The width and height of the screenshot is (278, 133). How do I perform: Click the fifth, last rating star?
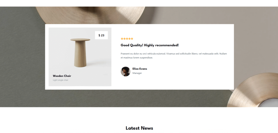(132, 38)
